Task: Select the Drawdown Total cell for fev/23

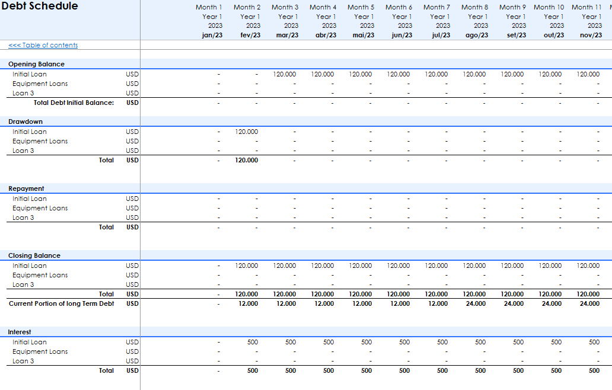Action: (x=247, y=160)
